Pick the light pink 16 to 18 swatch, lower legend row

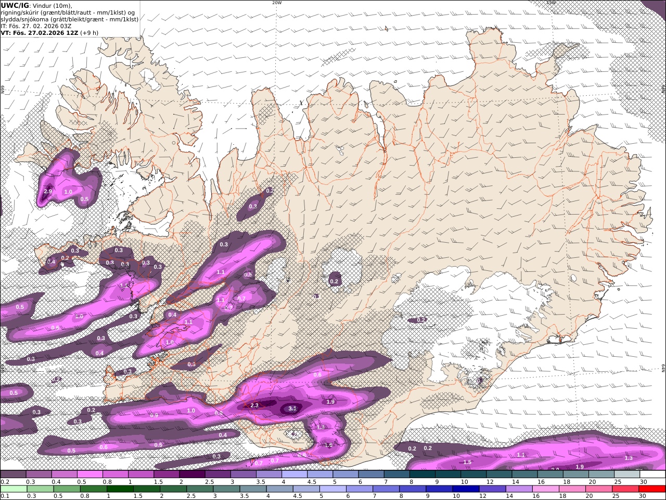pos(545,489)
